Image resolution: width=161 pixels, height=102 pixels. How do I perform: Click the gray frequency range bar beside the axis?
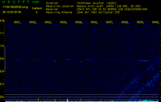pyautogui.click(x=5, y=59)
